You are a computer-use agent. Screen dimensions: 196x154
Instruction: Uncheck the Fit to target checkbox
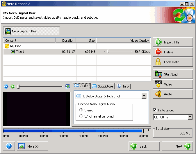point(155,110)
